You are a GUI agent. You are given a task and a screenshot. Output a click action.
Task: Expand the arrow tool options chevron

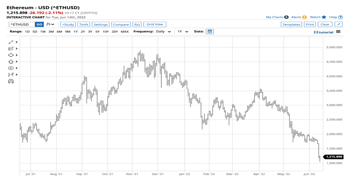pos(17,62)
